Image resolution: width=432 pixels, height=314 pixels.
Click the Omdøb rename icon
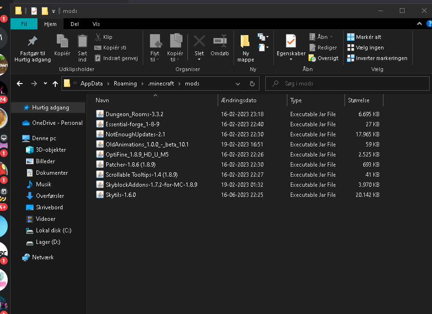click(x=220, y=41)
